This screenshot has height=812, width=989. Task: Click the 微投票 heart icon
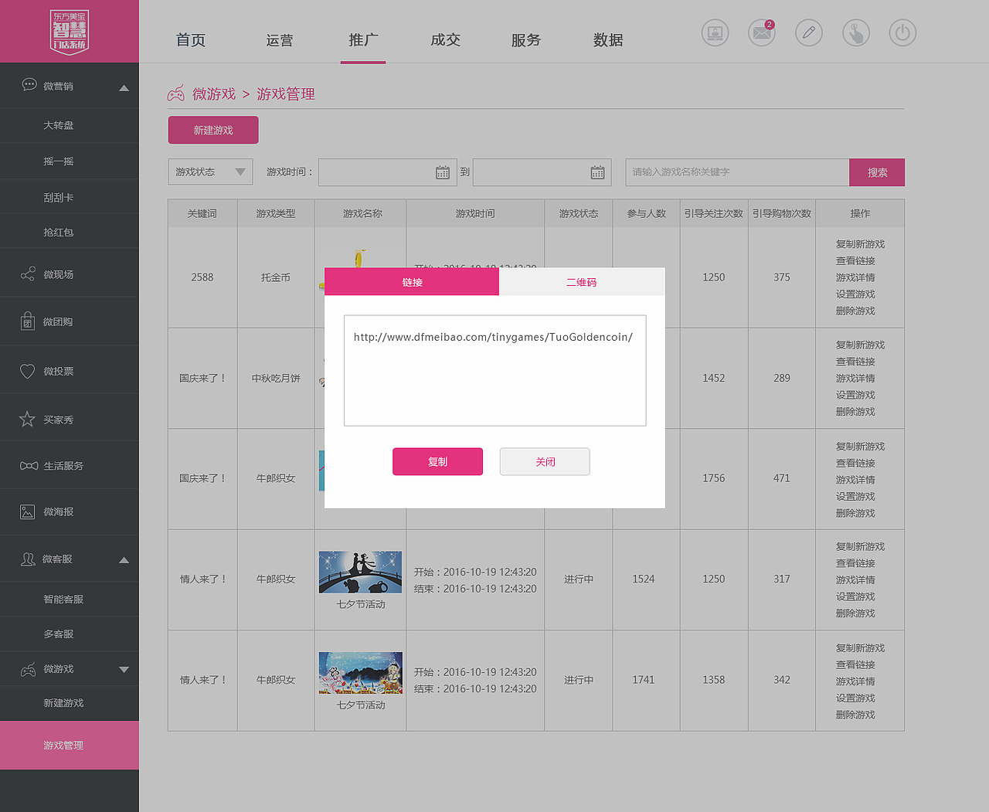pos(27,372)
